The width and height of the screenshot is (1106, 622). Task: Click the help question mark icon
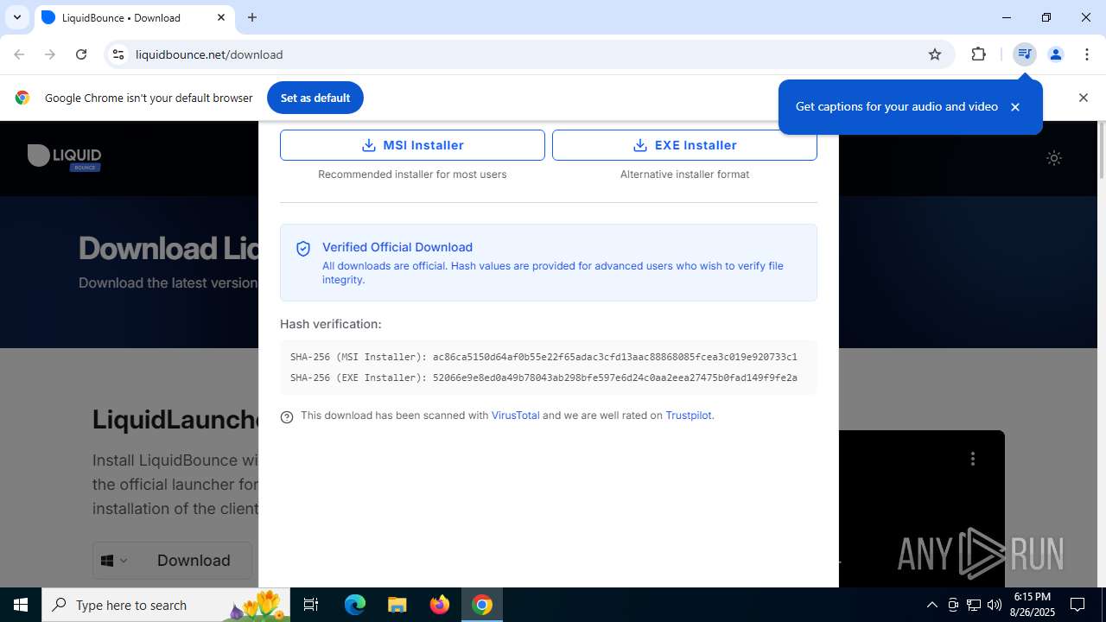coord(287,417)
